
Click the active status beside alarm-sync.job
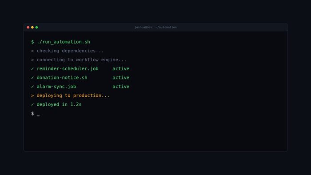(121, 87)
